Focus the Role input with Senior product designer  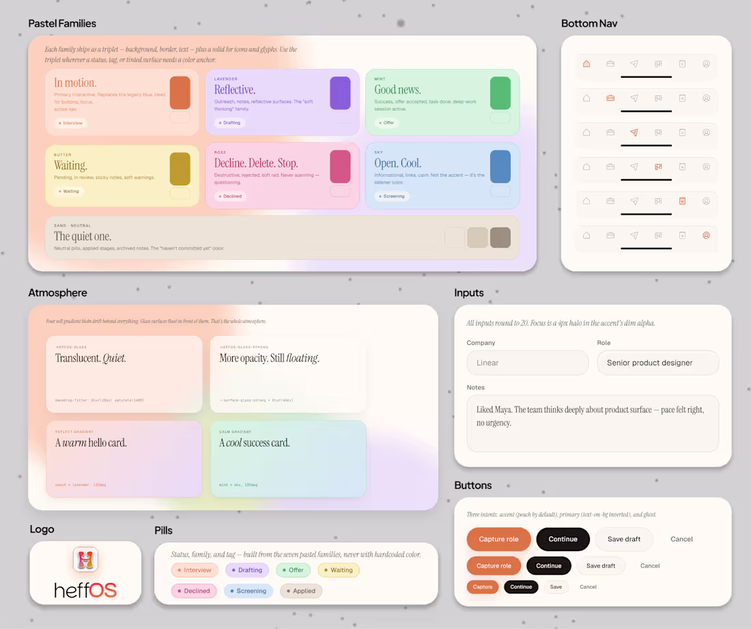tap(657, 363)
